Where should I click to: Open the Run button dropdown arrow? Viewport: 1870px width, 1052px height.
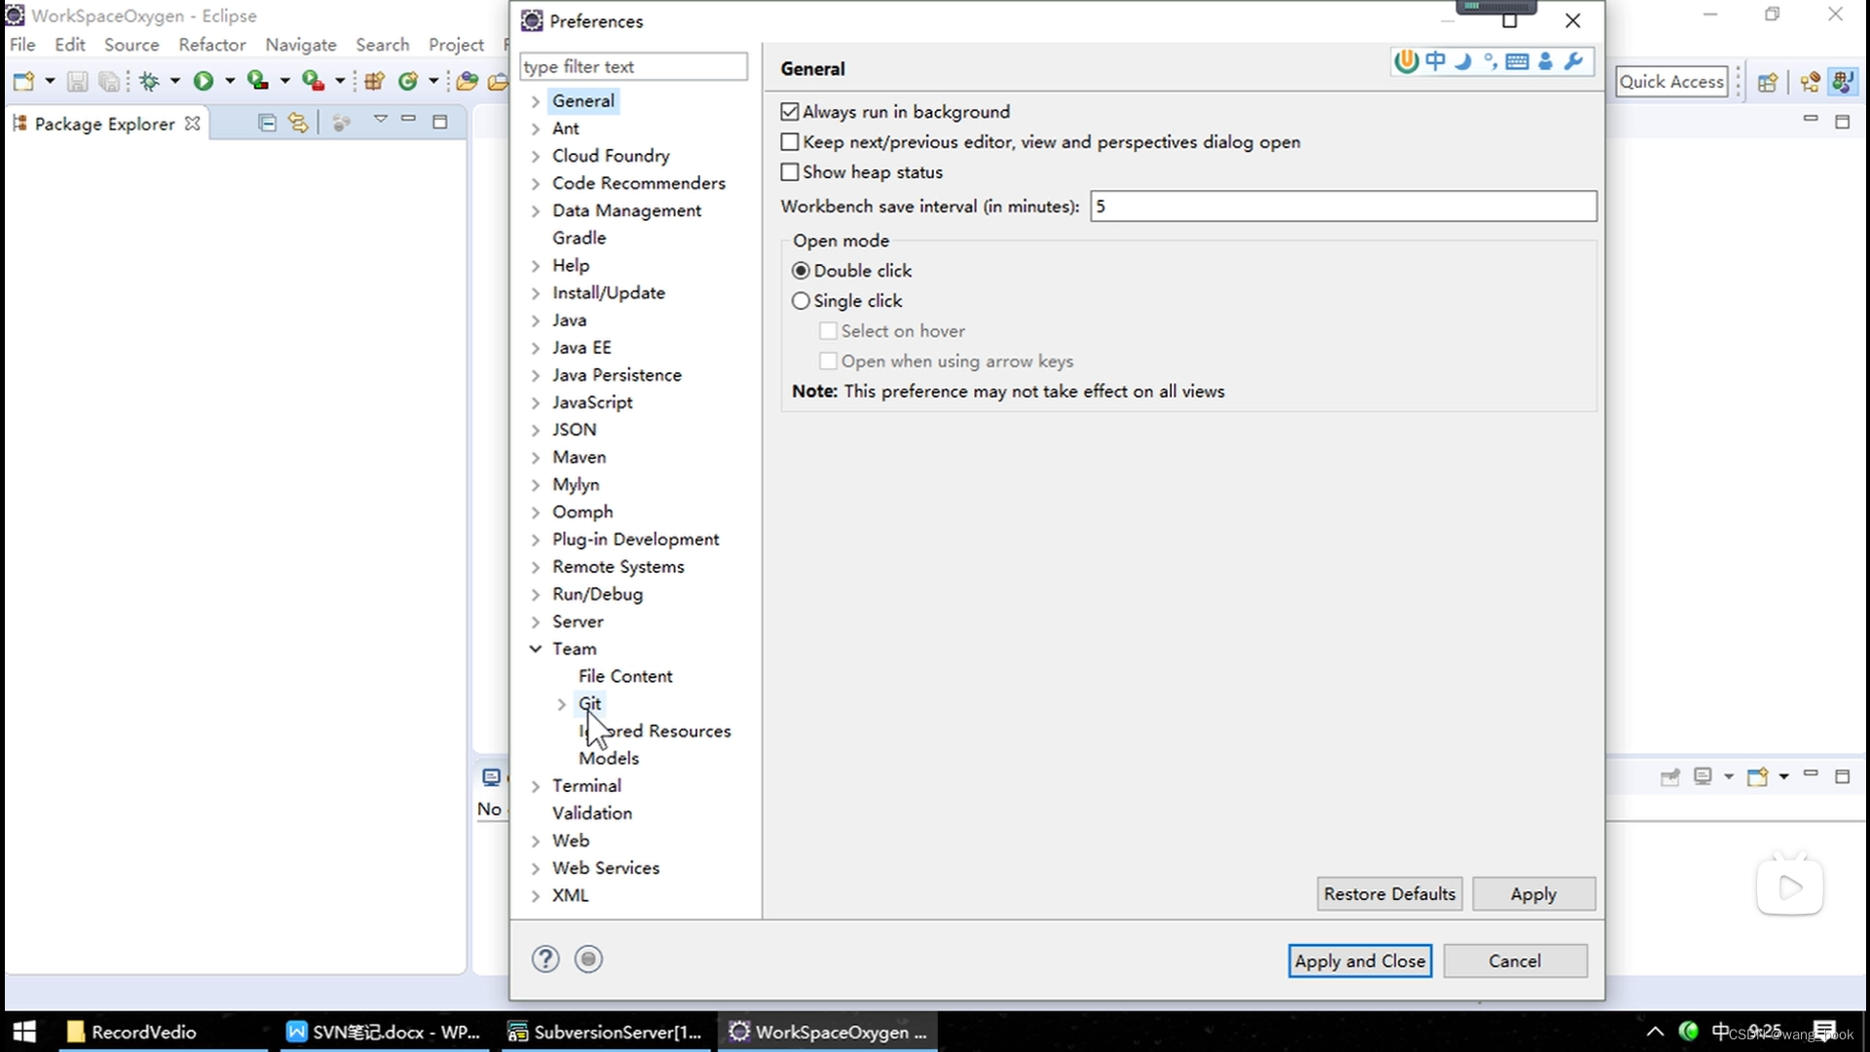(x=230, y=82)
